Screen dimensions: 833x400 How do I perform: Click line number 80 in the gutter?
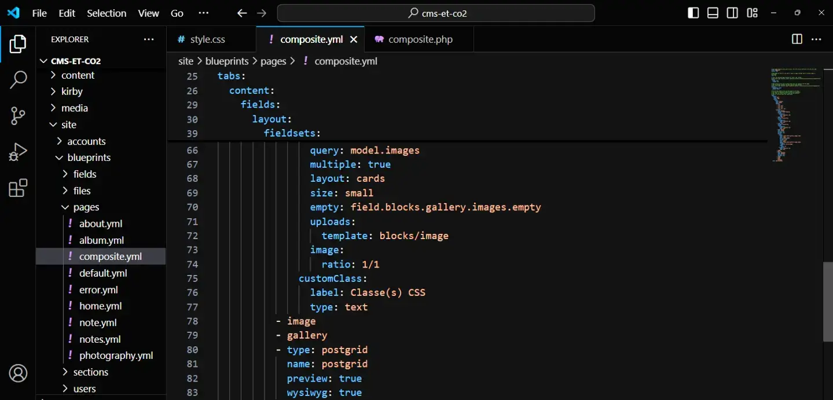[192, 350]
